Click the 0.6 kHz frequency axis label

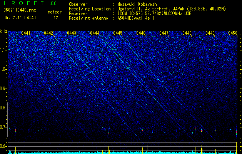[3, 146]
